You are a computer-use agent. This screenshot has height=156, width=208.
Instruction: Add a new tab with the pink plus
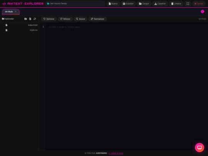click(203, 12)
